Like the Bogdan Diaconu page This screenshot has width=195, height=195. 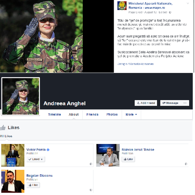[33, 185]
